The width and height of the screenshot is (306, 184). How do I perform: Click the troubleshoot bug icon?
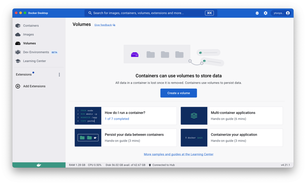pyautogui.click(x=257, y=13)
